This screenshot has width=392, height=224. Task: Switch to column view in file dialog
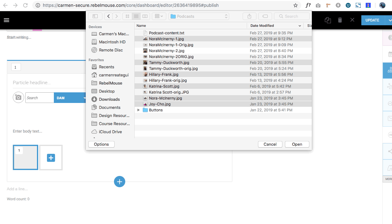145,16
